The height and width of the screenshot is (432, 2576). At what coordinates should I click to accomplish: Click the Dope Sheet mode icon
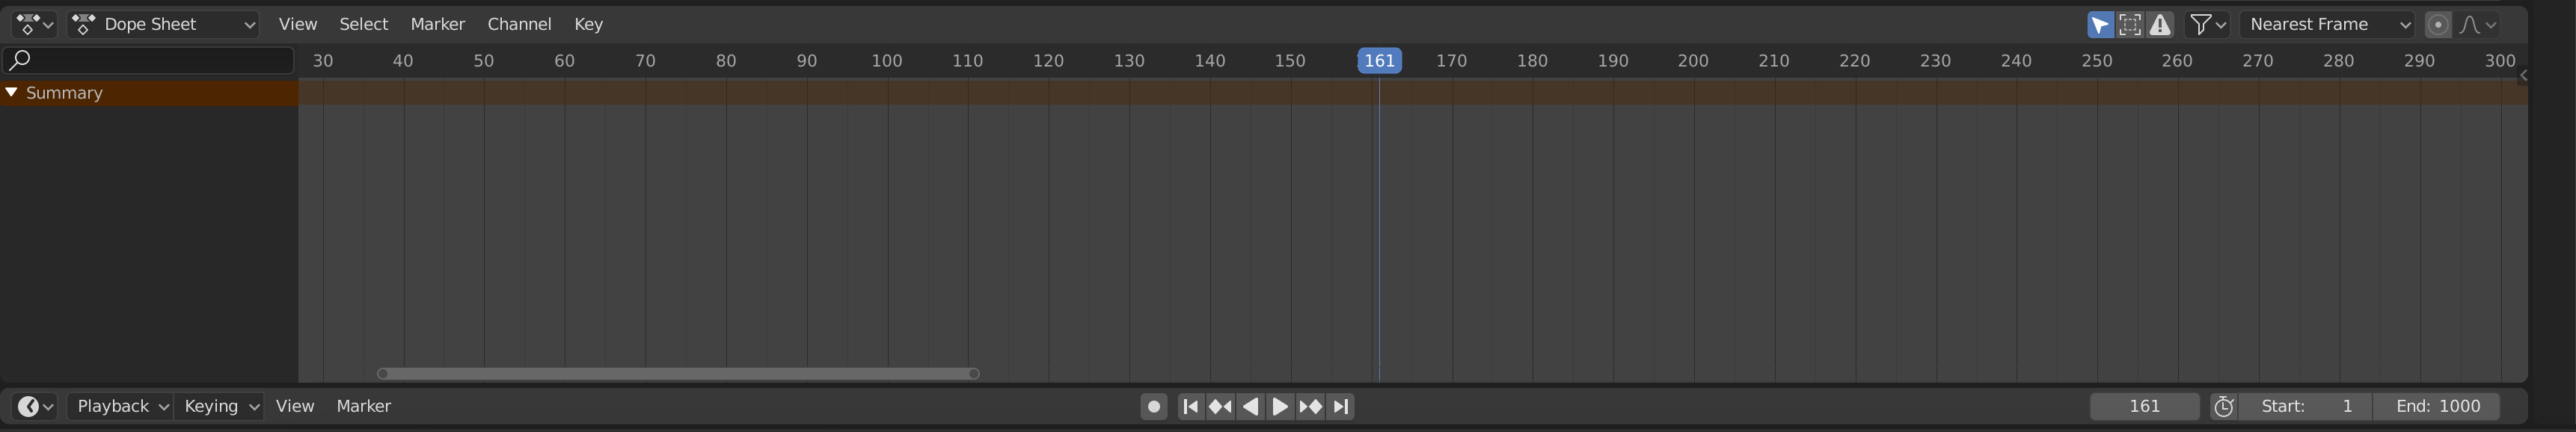(x=85, y=23)
